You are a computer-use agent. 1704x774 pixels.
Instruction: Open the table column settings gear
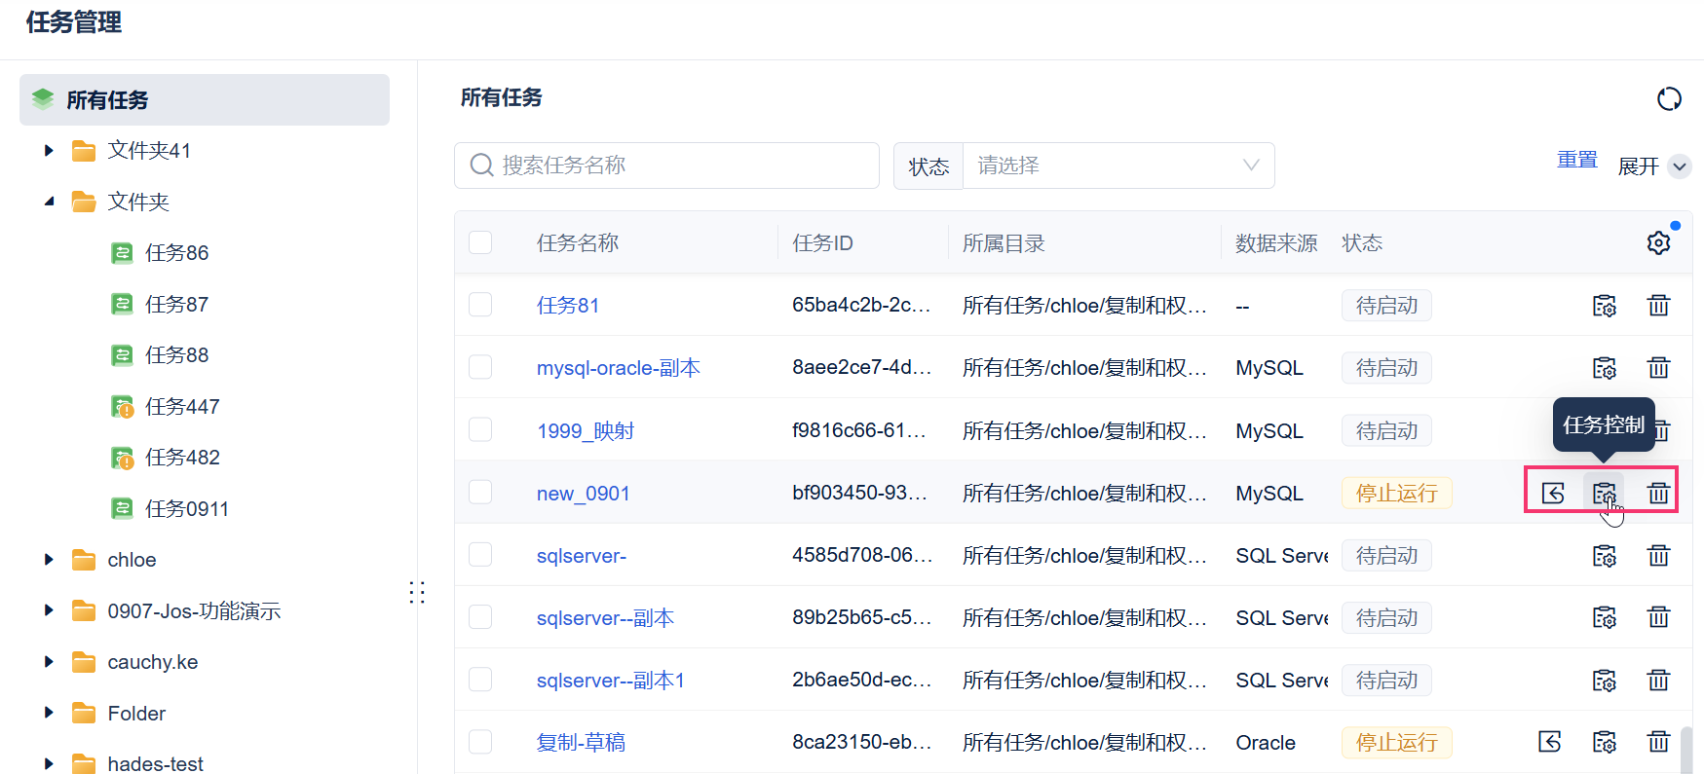1658,242
